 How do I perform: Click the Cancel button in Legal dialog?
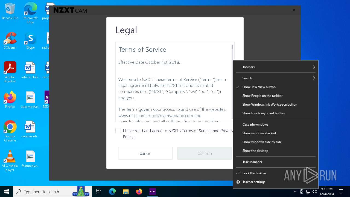click(145, 153)
